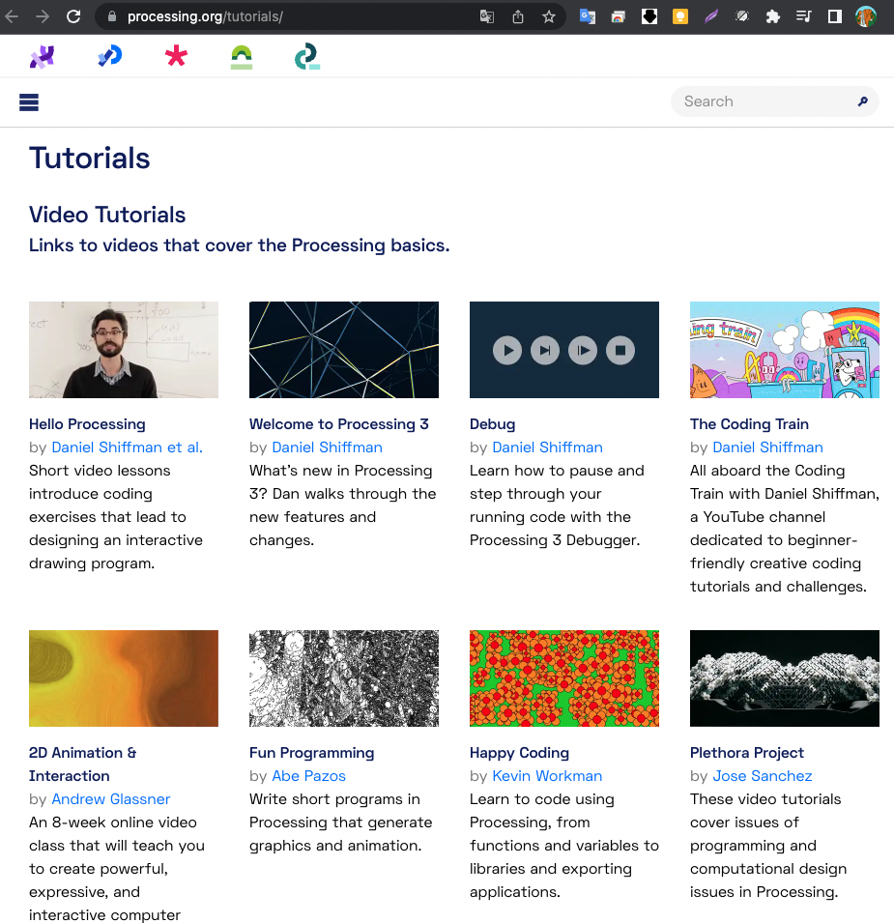Click the black-and-white download extension icon
Viewport: 894px width, 923px height.
tap(649, 16)
